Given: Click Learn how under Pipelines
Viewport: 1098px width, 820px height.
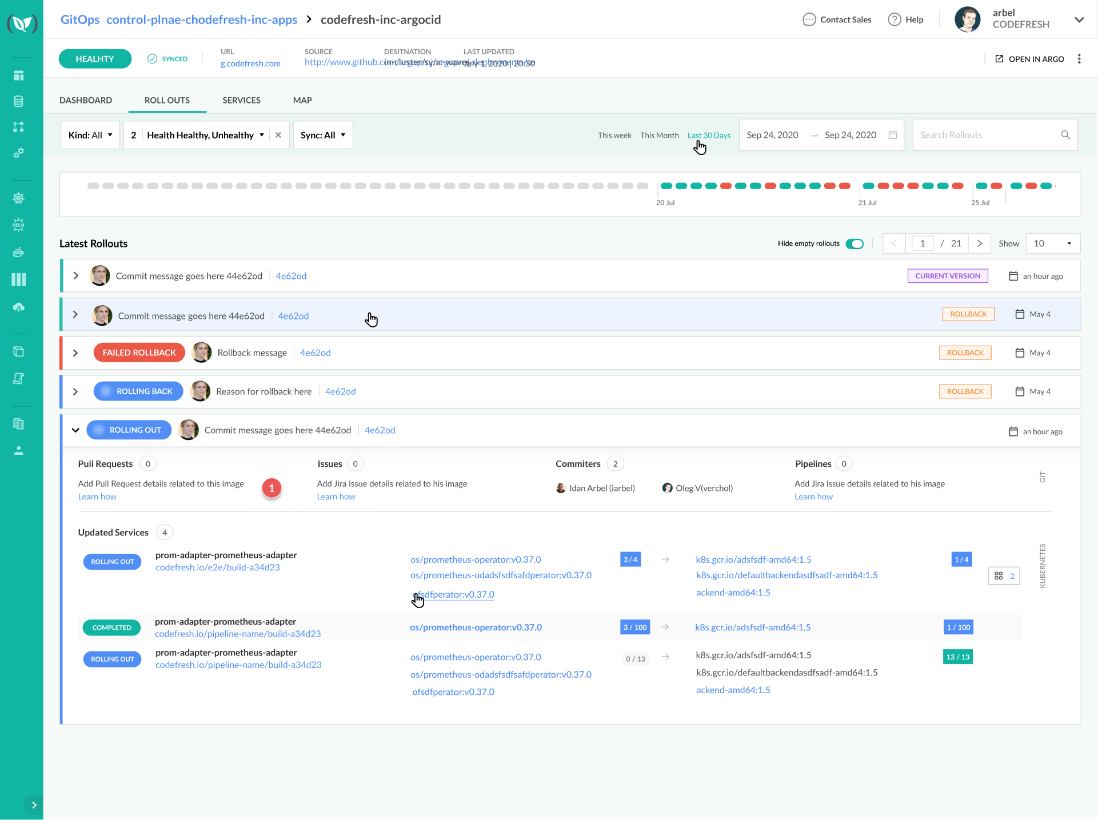Looking at the screenshot, I should point(814,497).
